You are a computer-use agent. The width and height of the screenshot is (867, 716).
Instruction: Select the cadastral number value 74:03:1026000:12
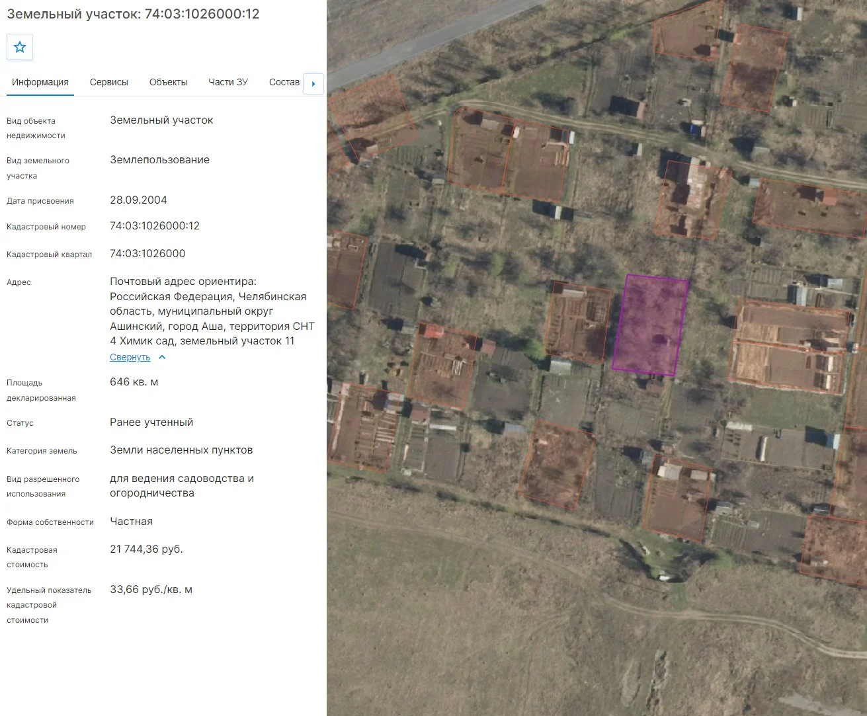coord(155,225)
